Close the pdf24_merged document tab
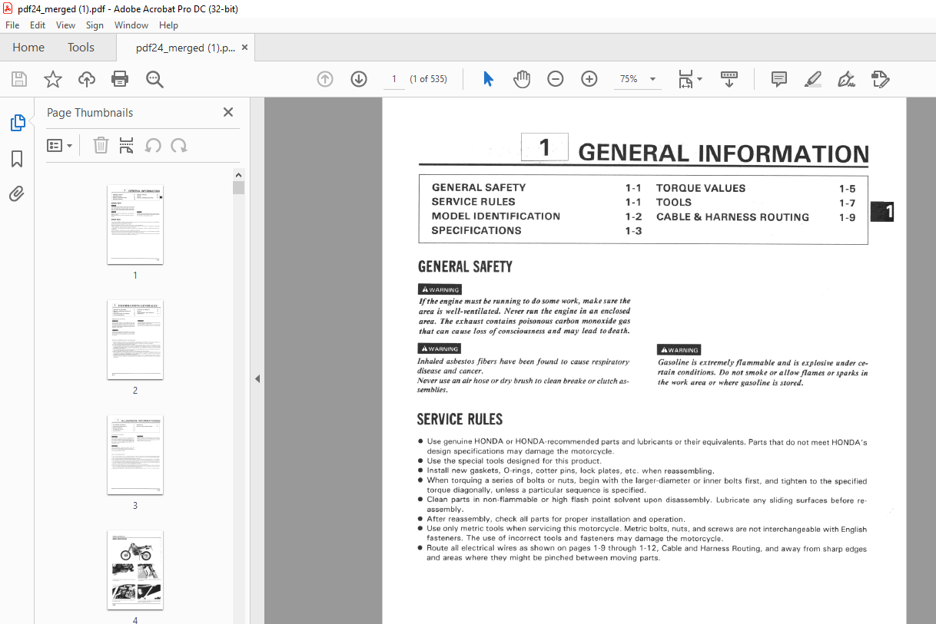The width and height of the screenshot is (936, 624). tap(245, 48)
